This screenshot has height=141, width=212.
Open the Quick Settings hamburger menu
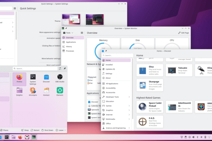15,8
